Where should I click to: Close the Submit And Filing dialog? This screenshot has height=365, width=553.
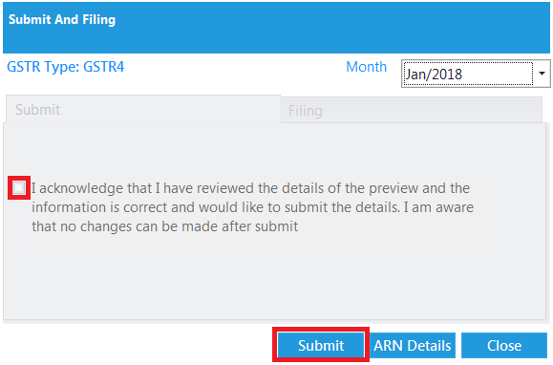(504, 345)
